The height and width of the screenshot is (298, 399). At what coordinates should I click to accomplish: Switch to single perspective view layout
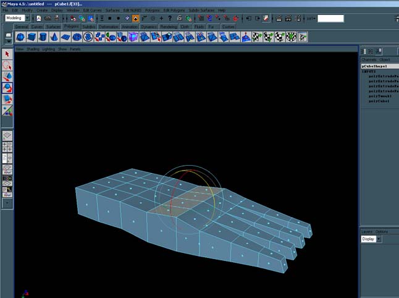[x=7, y=136]
